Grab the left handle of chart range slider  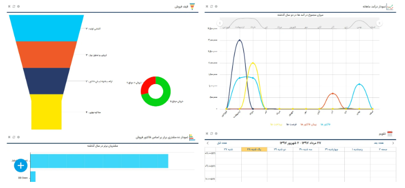(220, 23)
